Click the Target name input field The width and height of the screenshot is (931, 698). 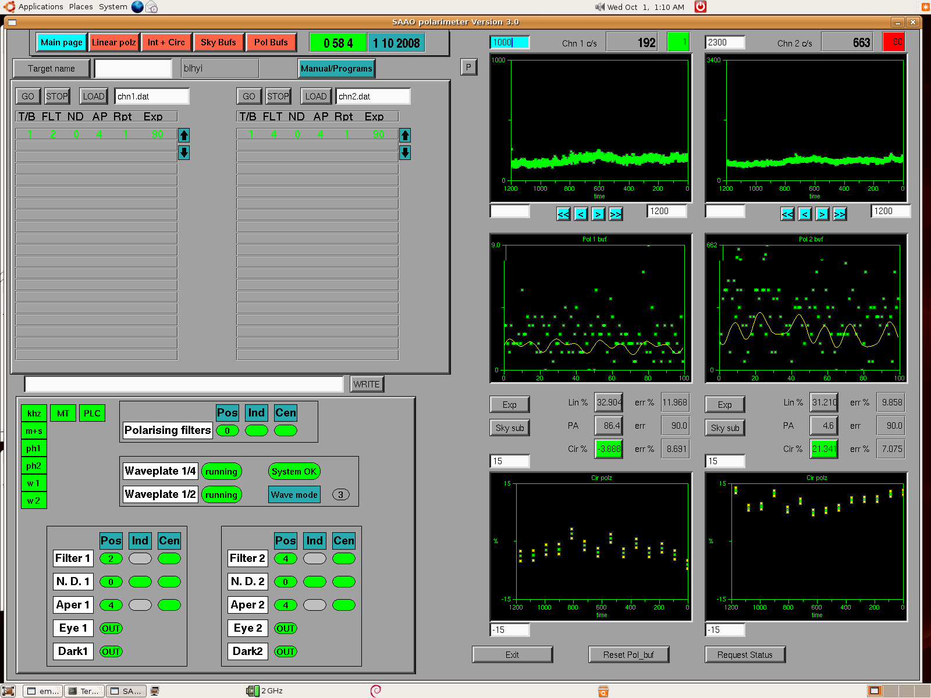pos(133,69)
